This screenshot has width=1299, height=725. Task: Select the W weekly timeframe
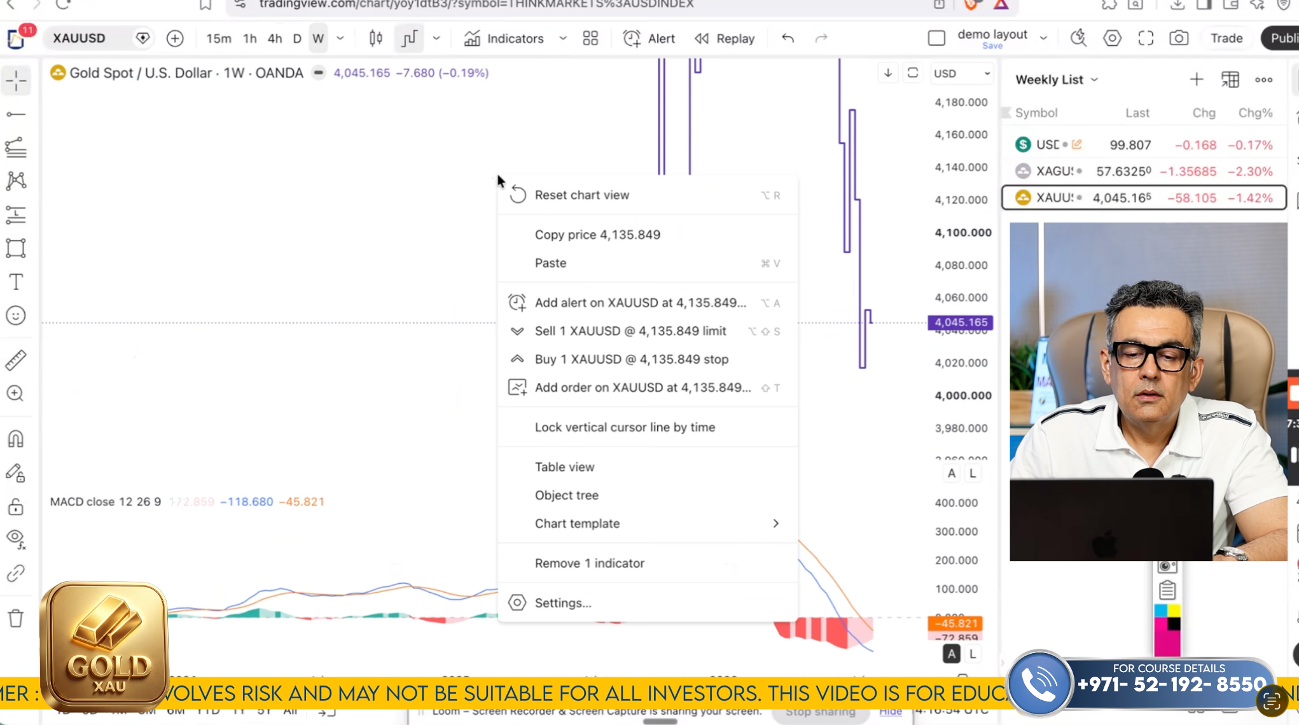[318, 38]
